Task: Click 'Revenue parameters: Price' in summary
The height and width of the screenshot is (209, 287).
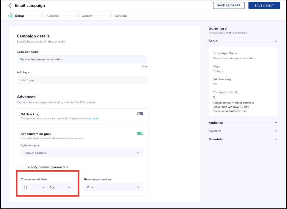Action: 230,111
